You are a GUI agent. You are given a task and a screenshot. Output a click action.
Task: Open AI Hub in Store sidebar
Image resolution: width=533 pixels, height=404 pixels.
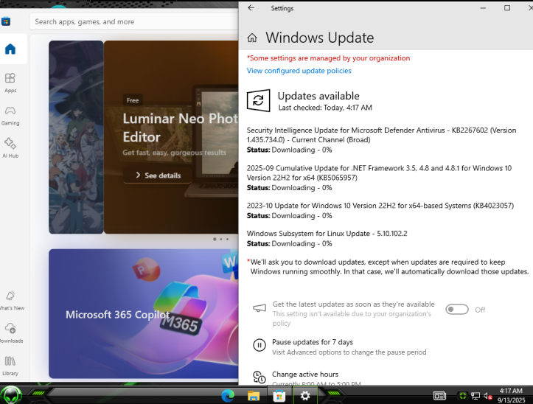10,148
